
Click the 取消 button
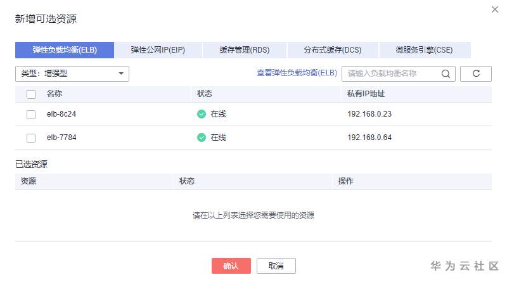(x=275, y=266)
